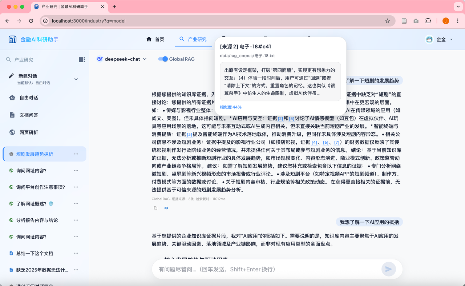The width and height of the screenshot is (465, 286).
Task: Toggle the Global RAG switch
Action: (x=163, y=59)
